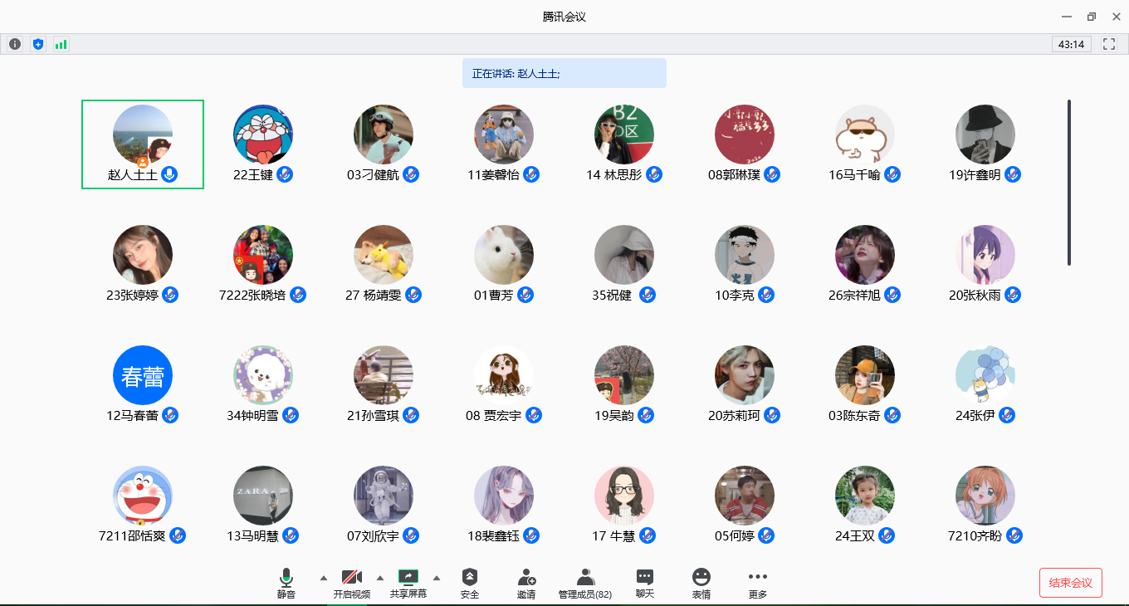Image resolution: width=1129 pixels, height=606 pixels.
Task: Click the muted mic beside 08郭琳璞
Action: pos(773,174)
